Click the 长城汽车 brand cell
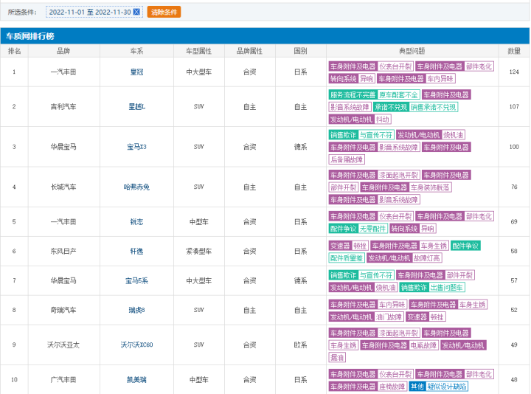Screen dimensions: 531x394 (x=63, y=187)
